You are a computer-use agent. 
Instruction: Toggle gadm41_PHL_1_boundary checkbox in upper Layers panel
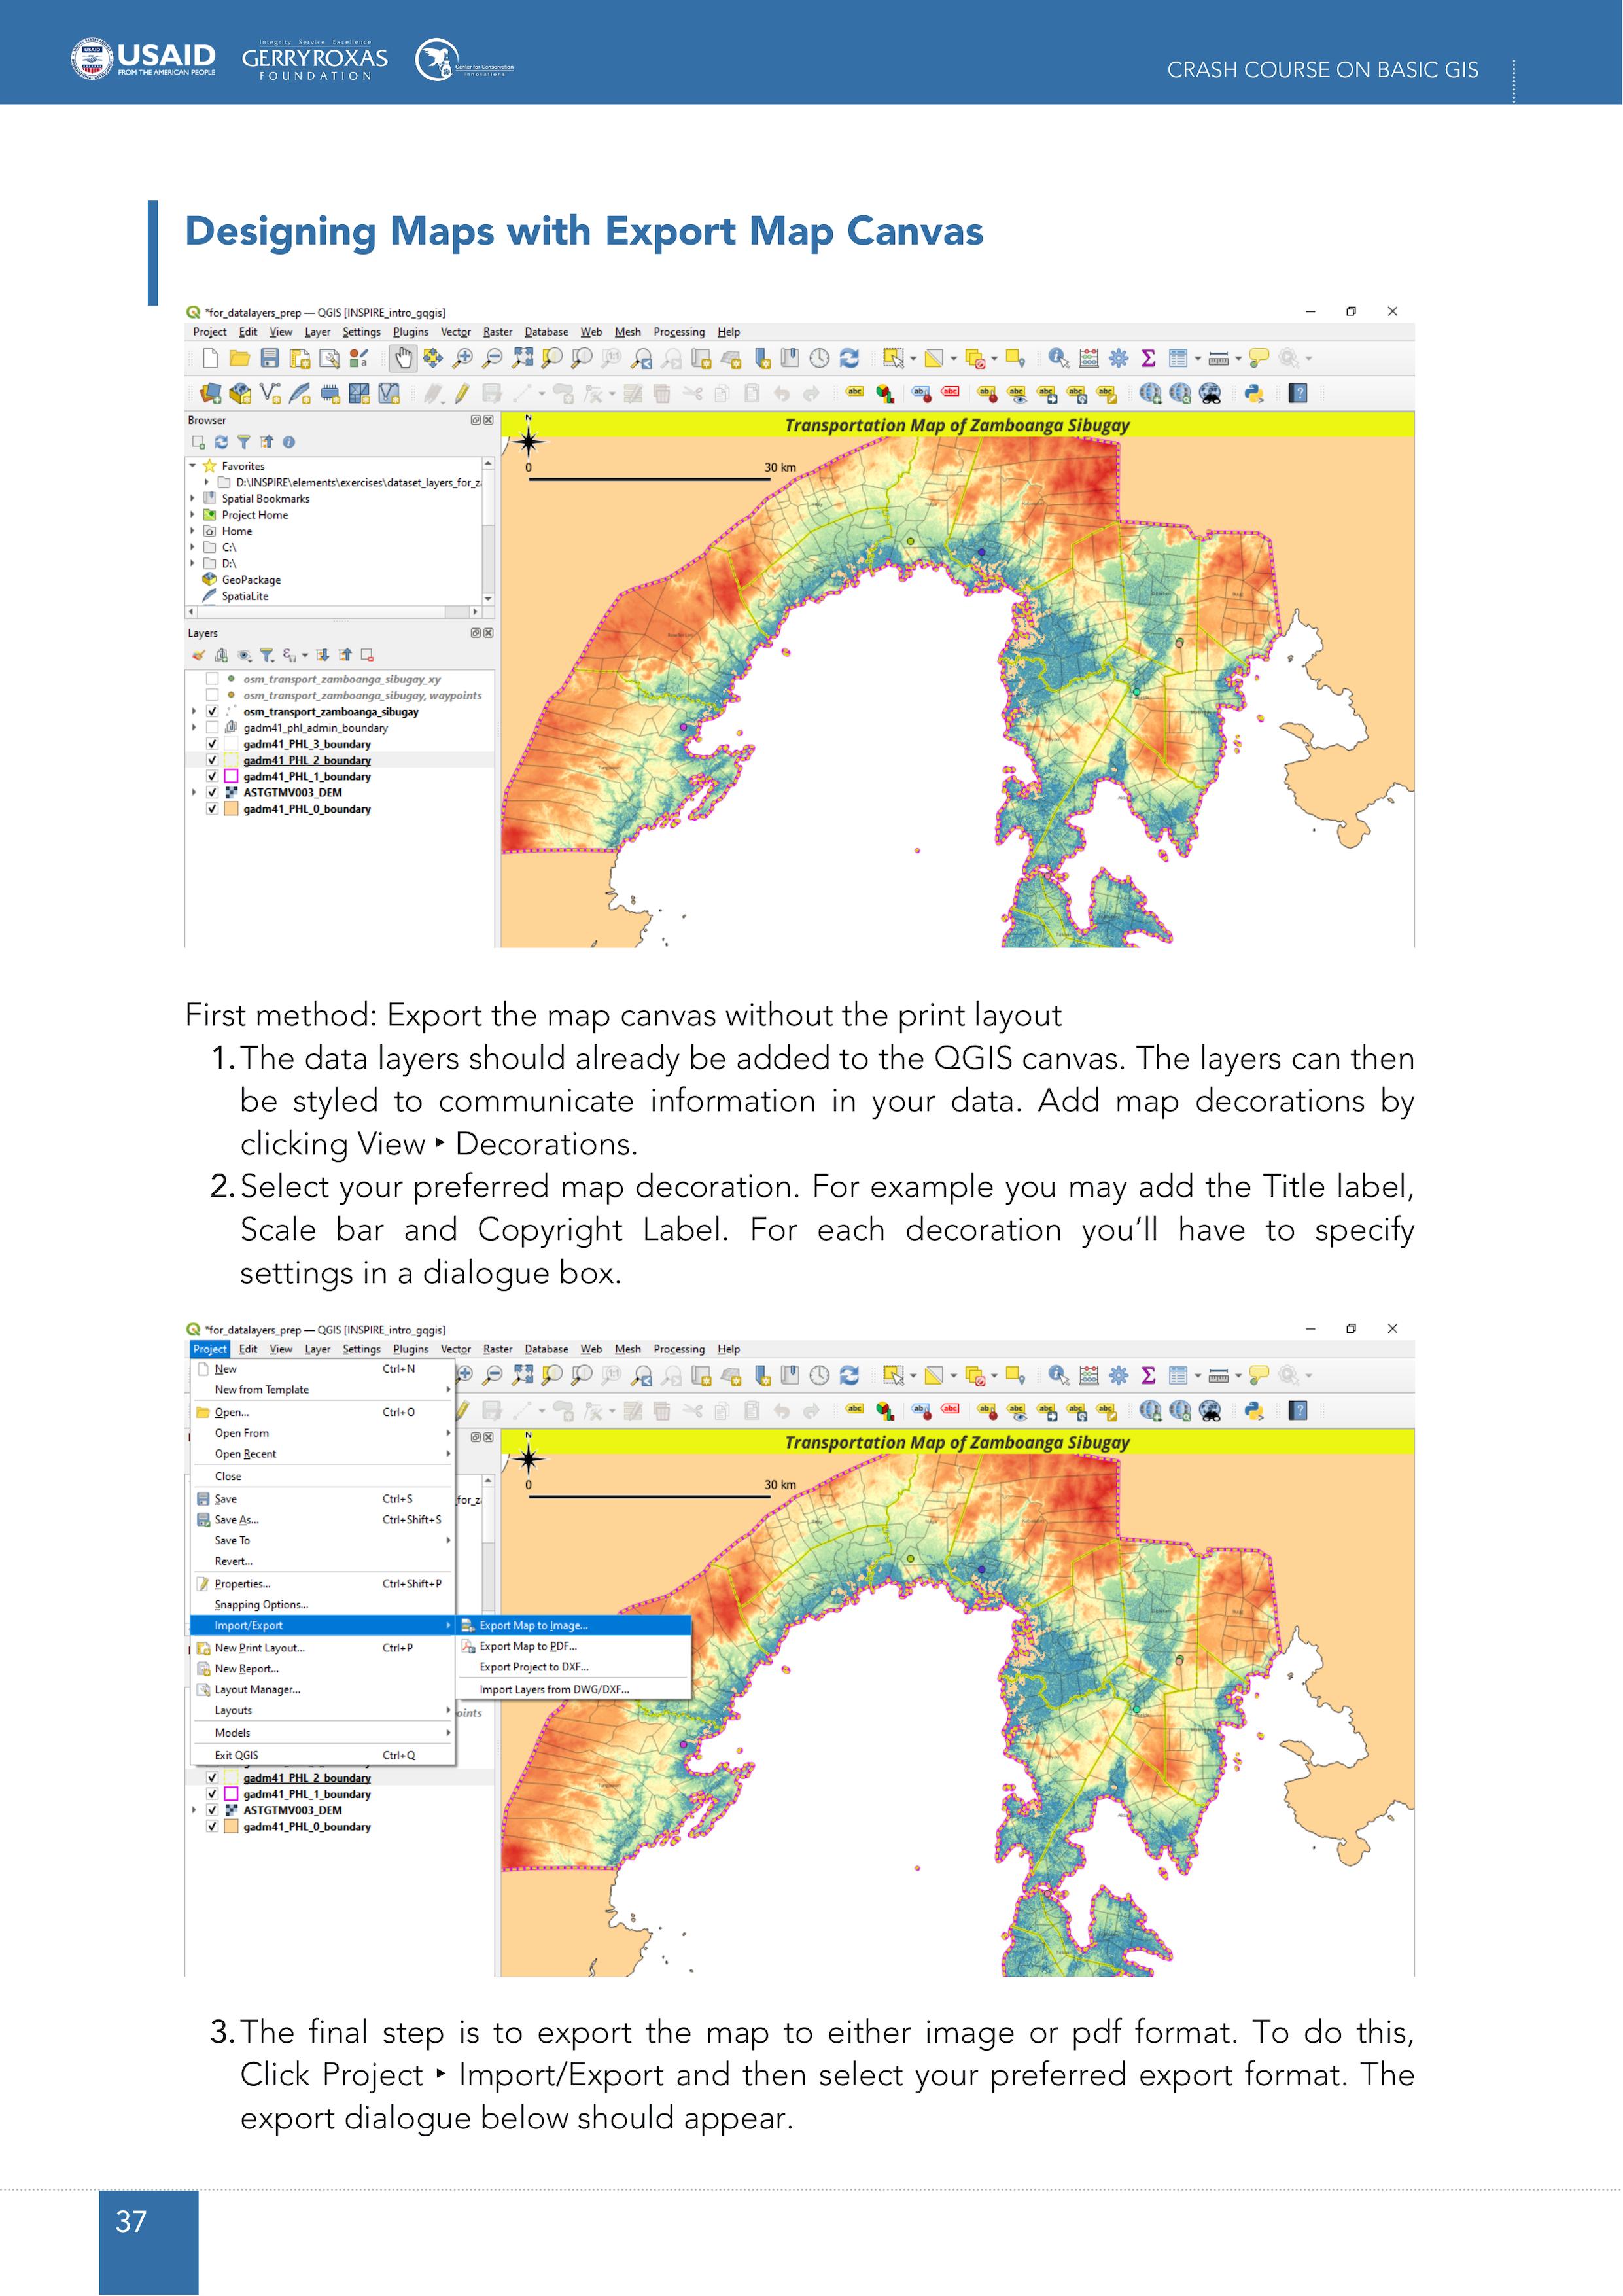(x=212, y=777)
